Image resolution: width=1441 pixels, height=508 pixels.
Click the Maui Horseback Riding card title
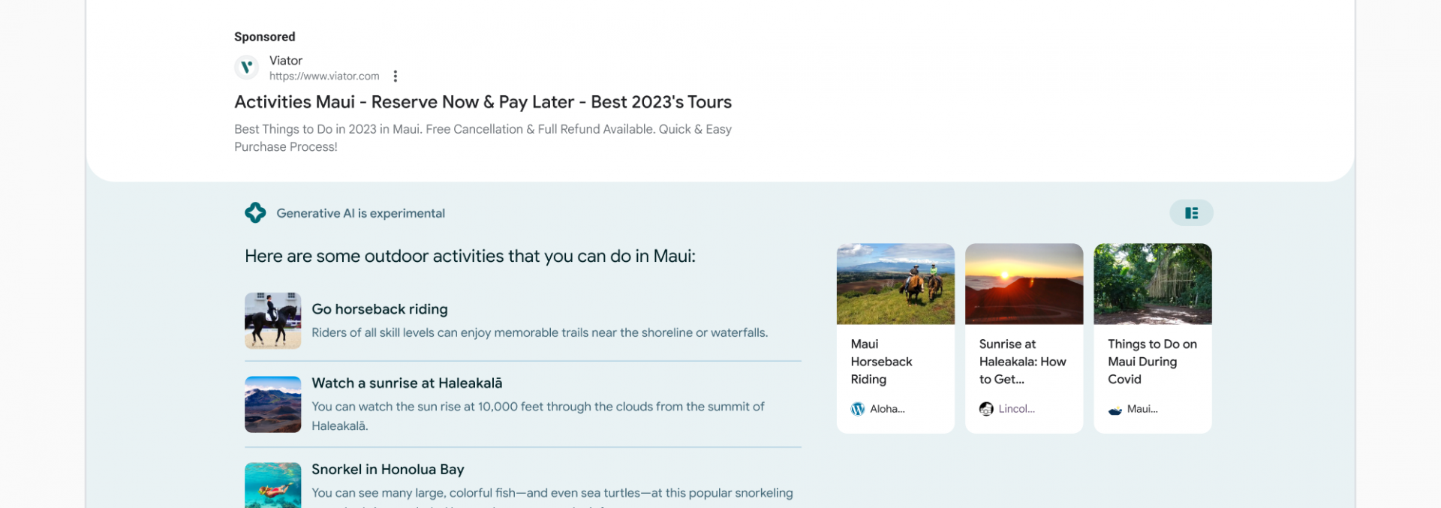881,362
